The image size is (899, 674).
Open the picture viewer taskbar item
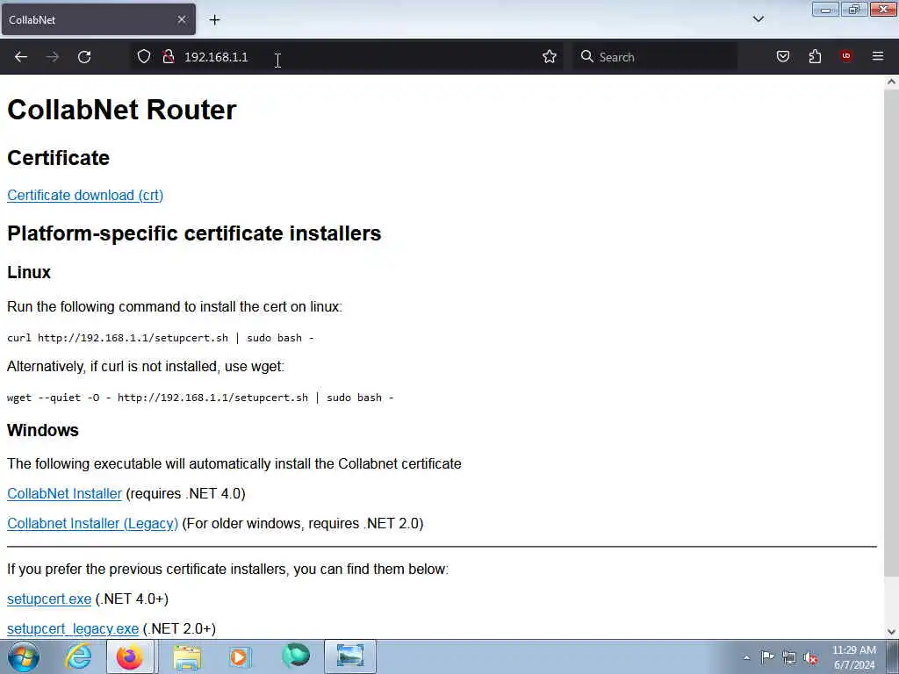point(350,656)
